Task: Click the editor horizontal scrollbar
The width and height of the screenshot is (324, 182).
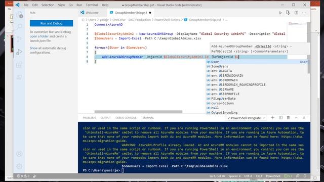Action: coord(138,112)
